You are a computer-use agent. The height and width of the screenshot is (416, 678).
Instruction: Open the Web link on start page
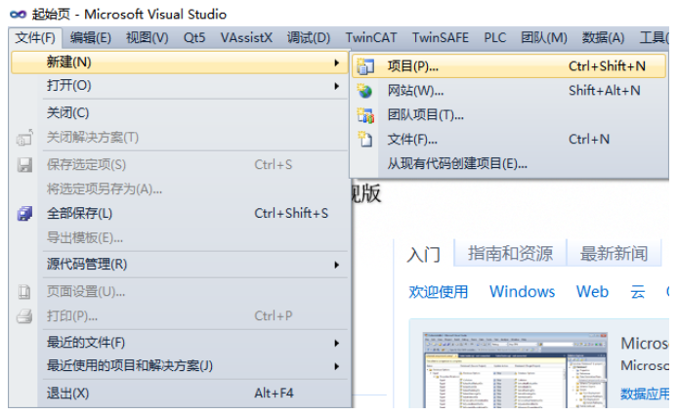pos(592,292)
